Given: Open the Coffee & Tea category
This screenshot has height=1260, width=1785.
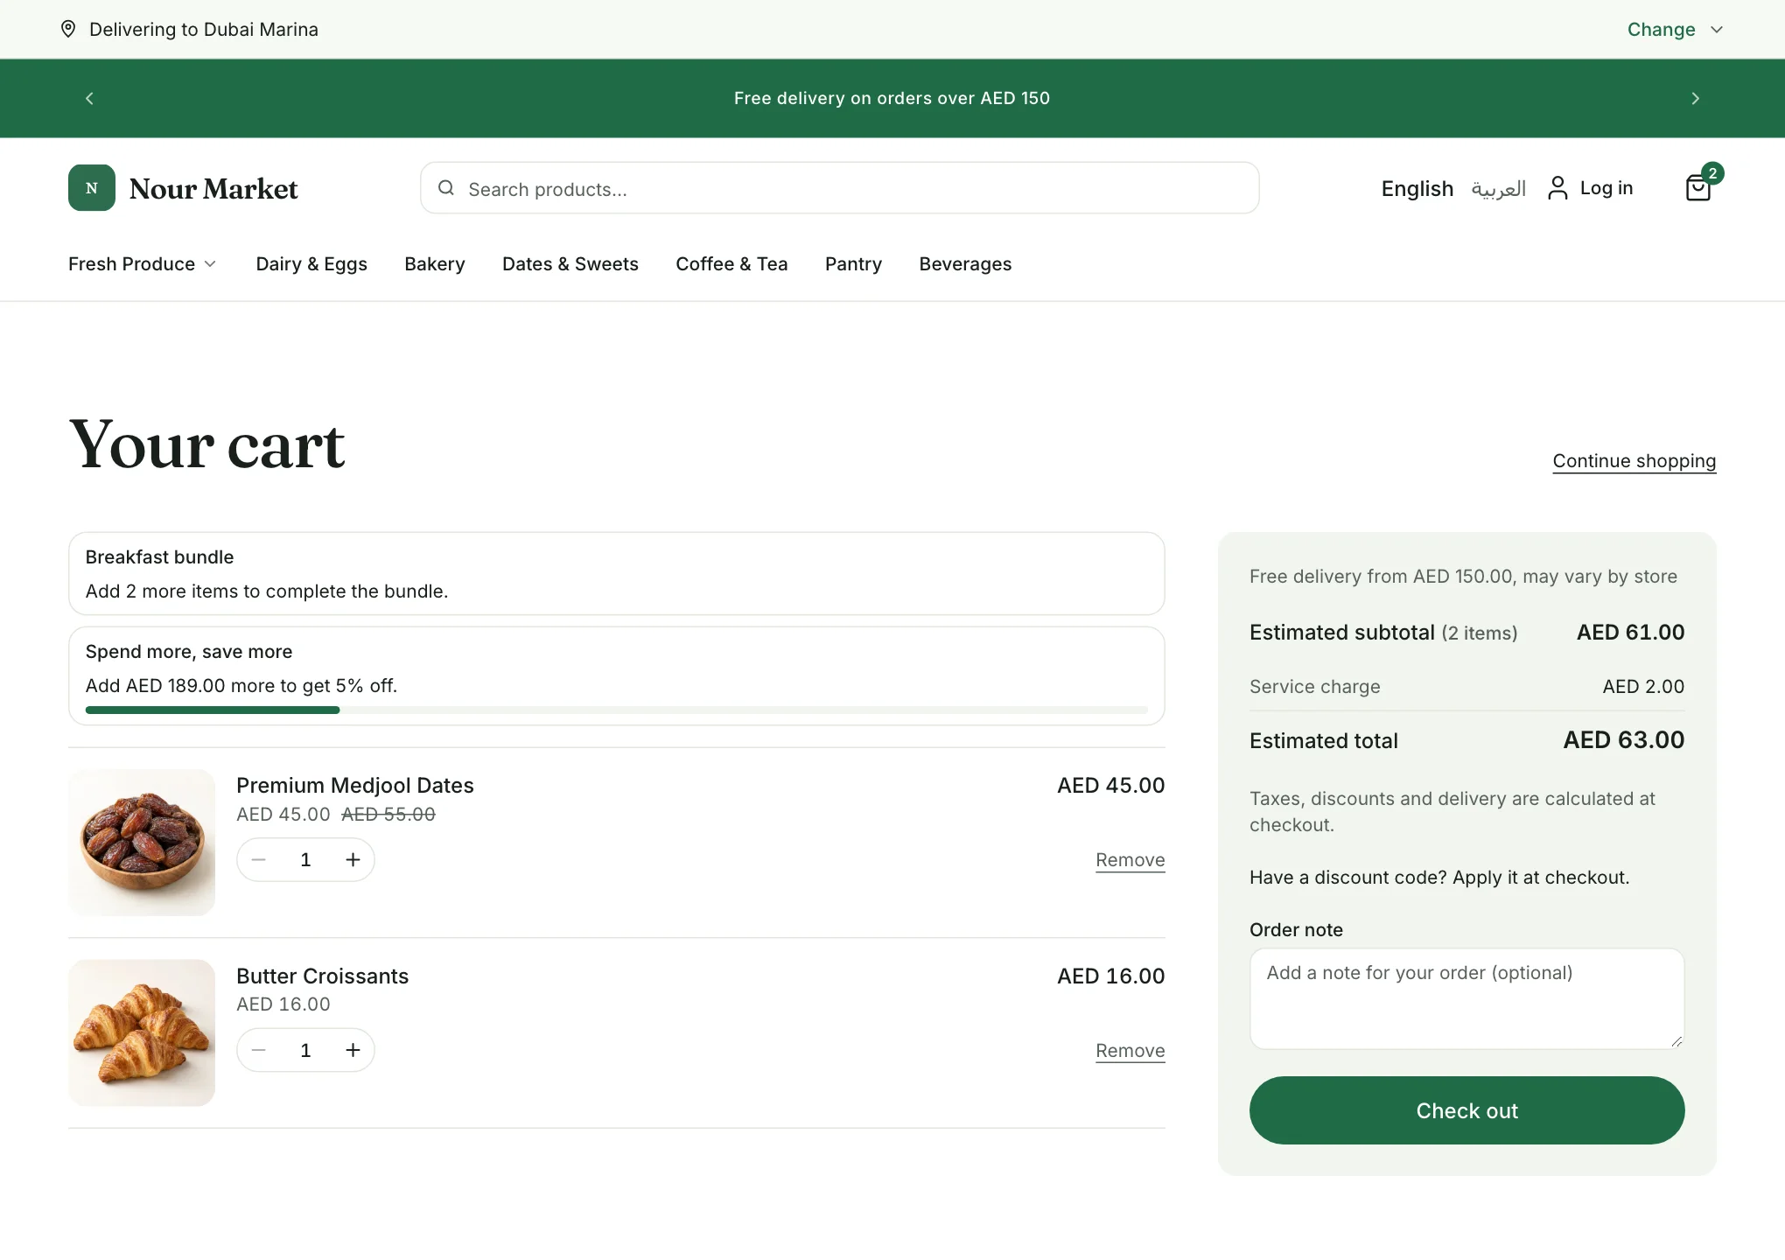Looking at the screenshot, I should coord(731,264).
